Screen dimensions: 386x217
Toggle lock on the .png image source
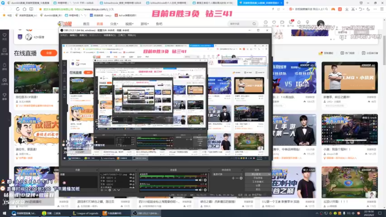[x=134, y=175]
